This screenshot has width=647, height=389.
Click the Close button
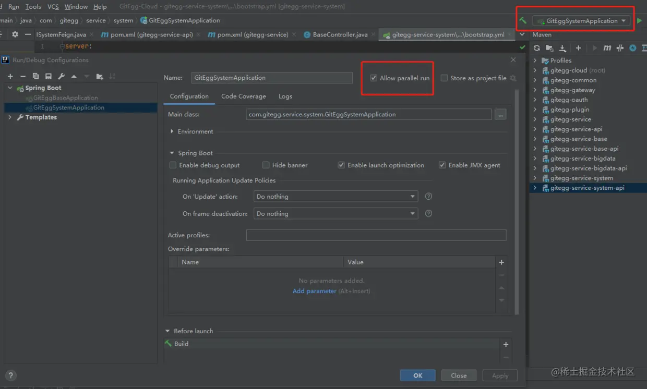459,375
